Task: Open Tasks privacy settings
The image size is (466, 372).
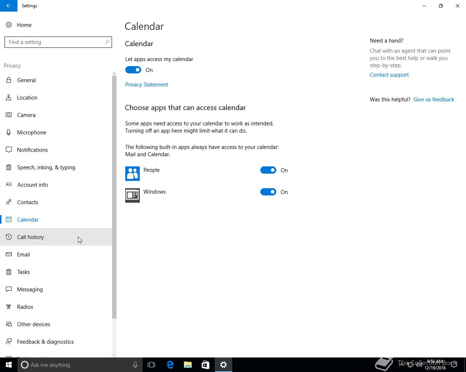Action: click(56, 272)
